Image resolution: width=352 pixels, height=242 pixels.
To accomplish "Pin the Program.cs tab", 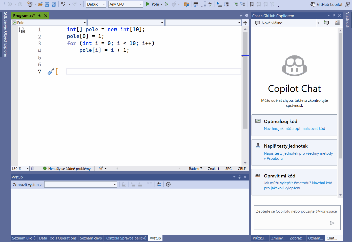I will coord(40,16).
